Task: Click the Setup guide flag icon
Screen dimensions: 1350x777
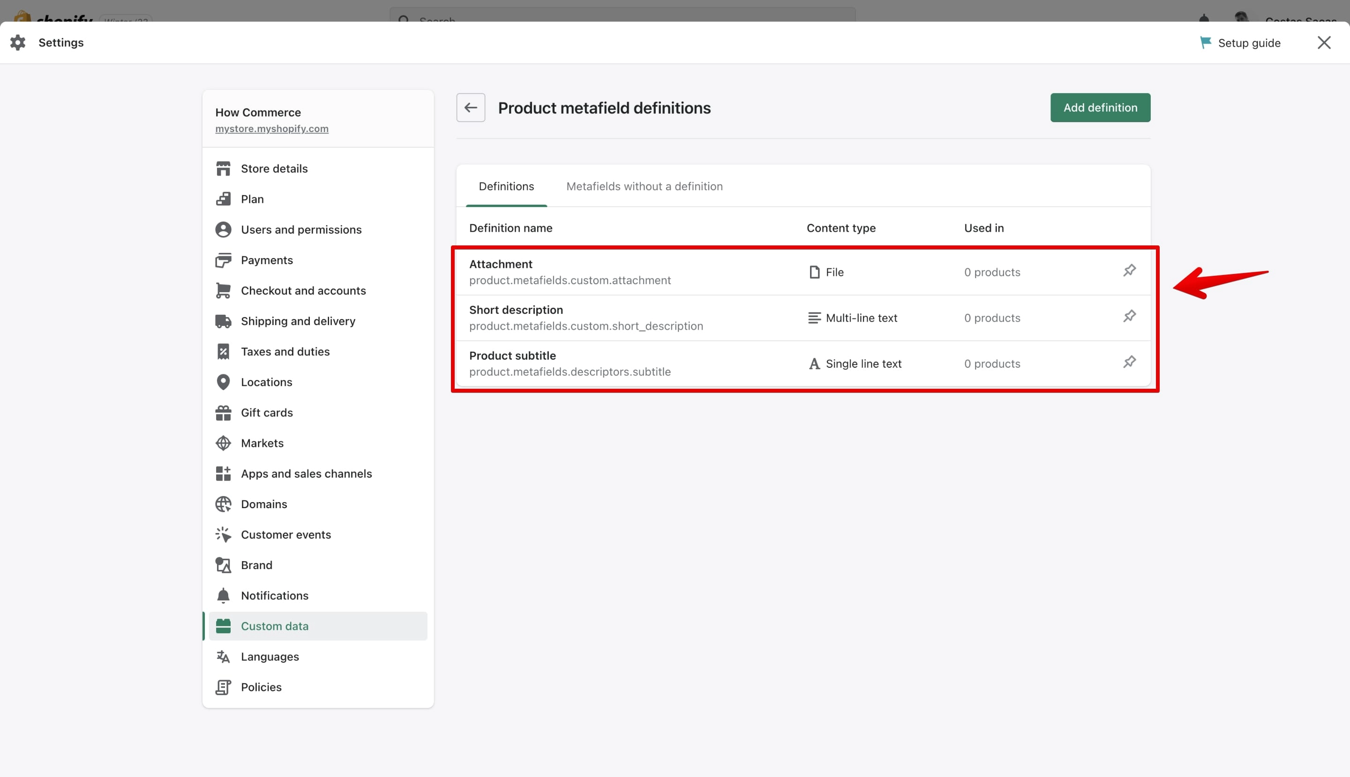Action: [1205, 43]
